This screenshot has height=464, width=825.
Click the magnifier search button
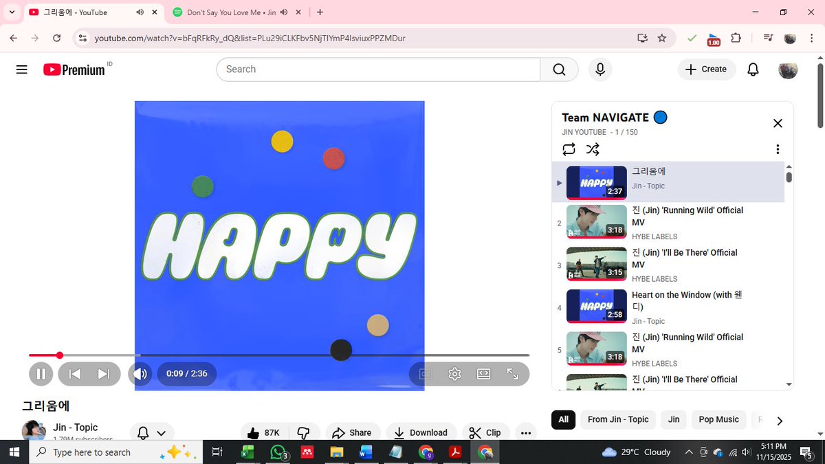click(559, 69)
